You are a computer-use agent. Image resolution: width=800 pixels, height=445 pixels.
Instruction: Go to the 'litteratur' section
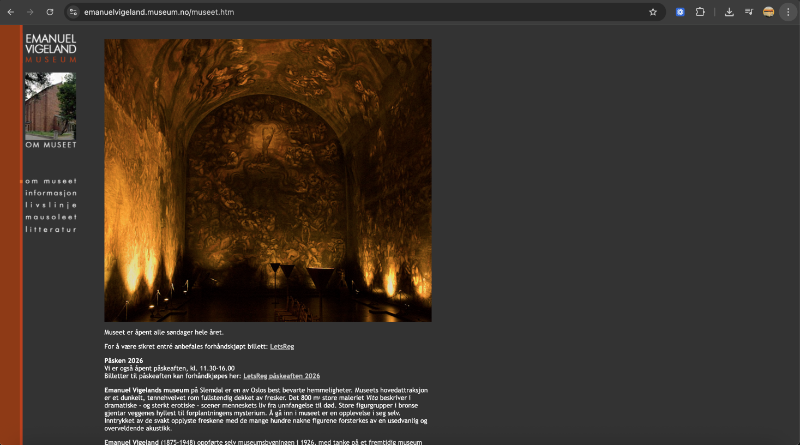click(51, 230)
